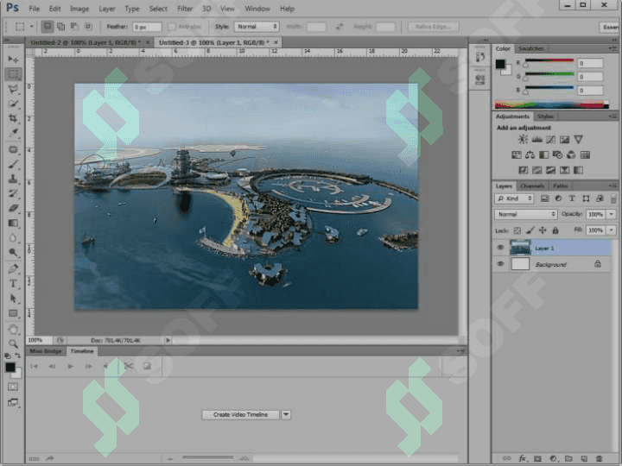Click the Refine Edge button

click(433, 27)
